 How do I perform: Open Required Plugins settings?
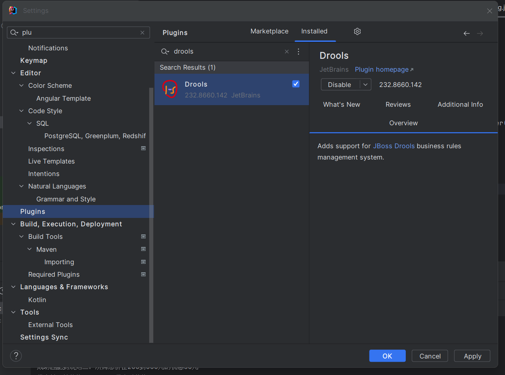pos(54,274)
